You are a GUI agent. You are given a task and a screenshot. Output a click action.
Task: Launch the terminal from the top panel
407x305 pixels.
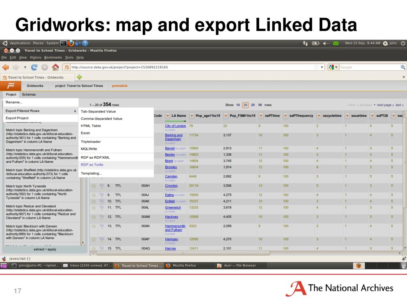63,43
